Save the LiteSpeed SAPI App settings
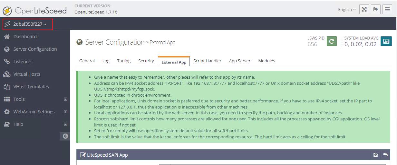 (x=375, y=155)
